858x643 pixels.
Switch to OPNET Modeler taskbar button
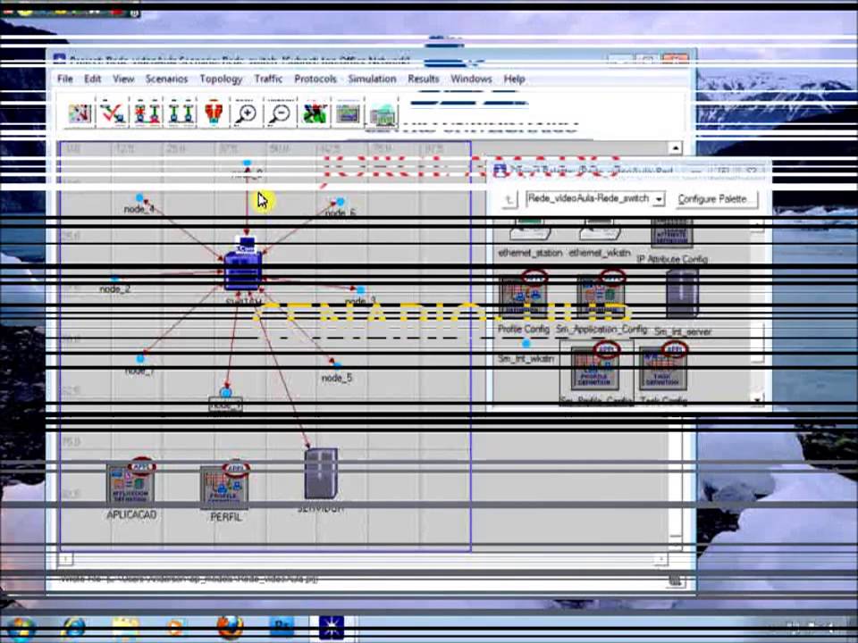click(x=332, y=628)
